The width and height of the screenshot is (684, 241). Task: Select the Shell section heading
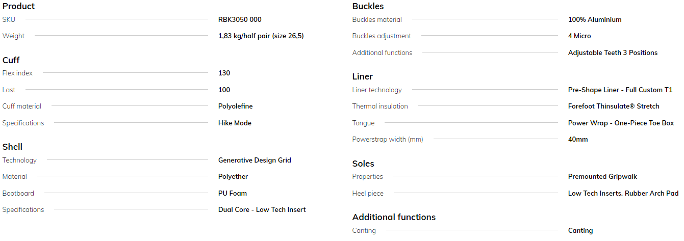click(x=12, y=147)
